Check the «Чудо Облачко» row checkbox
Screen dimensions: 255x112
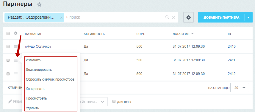pos(8,47)
